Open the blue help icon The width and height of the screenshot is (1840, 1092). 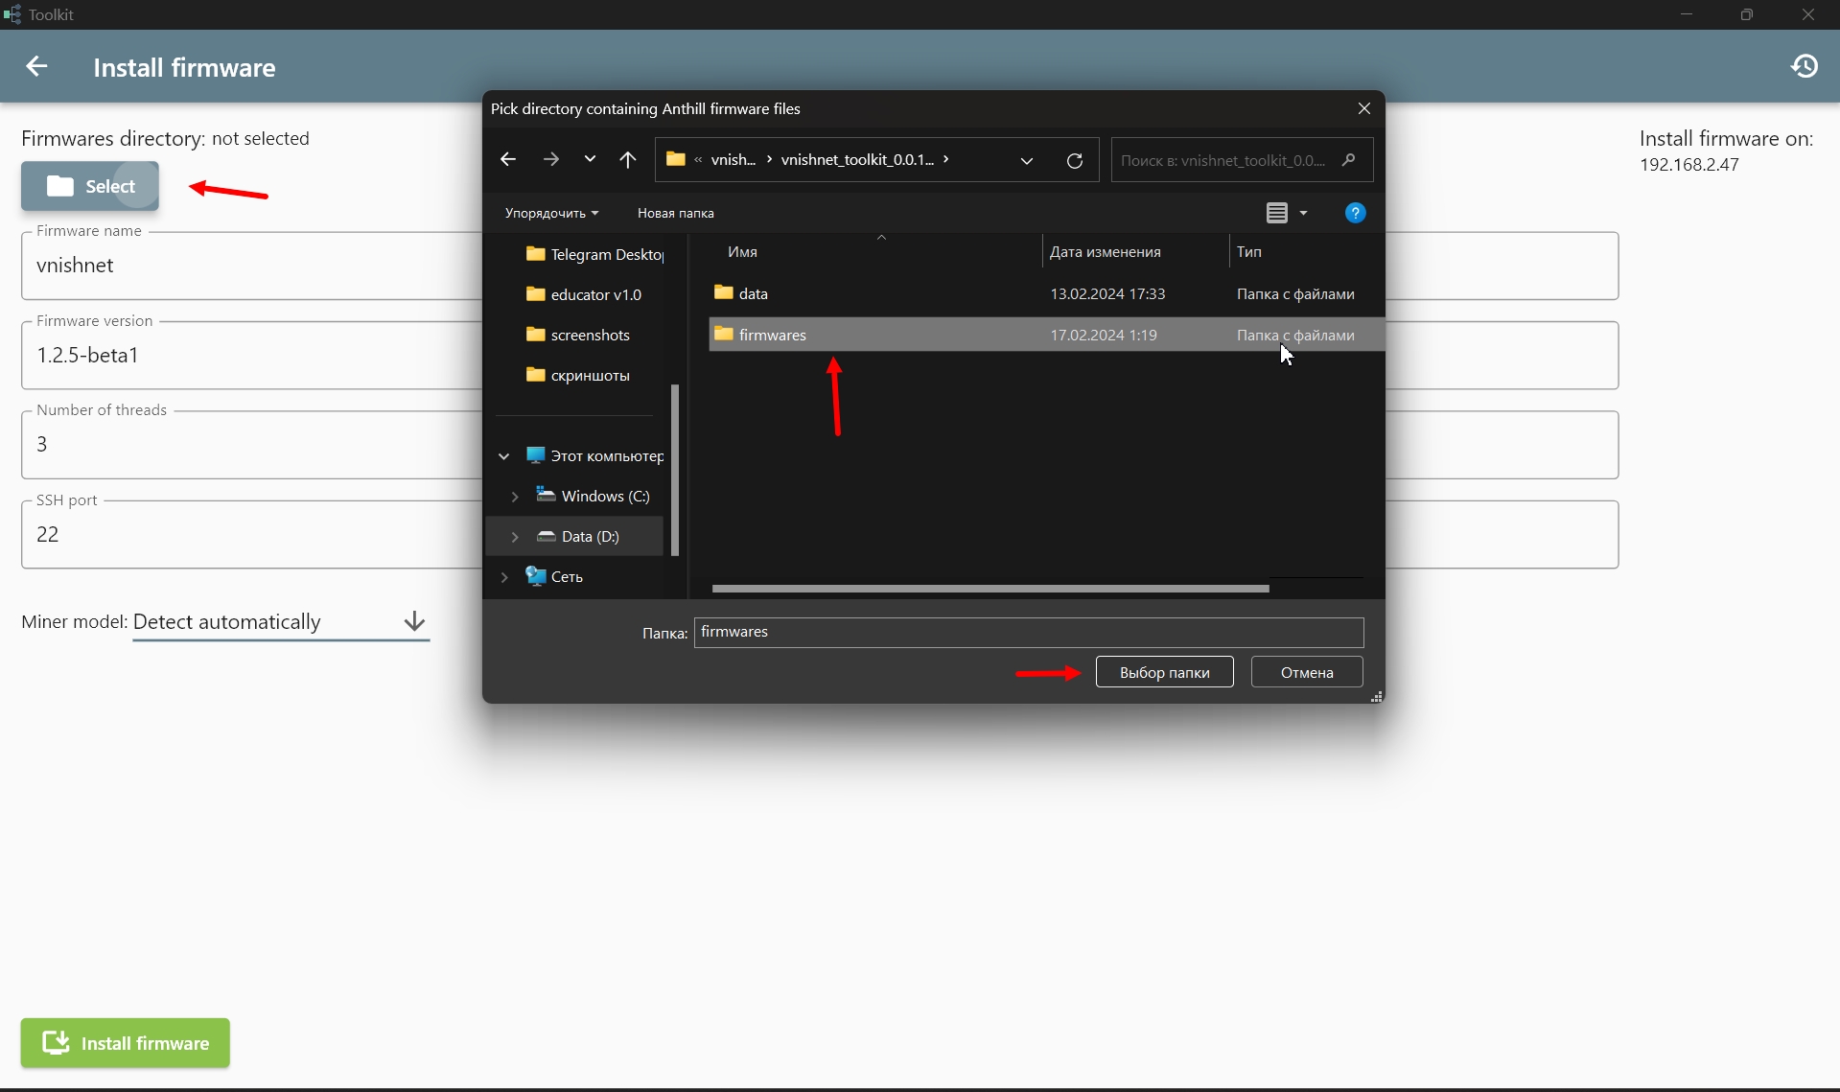[1355, 213]
